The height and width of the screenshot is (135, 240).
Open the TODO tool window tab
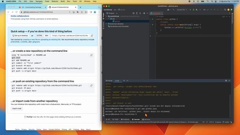click(x=115, y=119)
